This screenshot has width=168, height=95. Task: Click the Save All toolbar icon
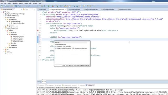[x=8, y=6]
